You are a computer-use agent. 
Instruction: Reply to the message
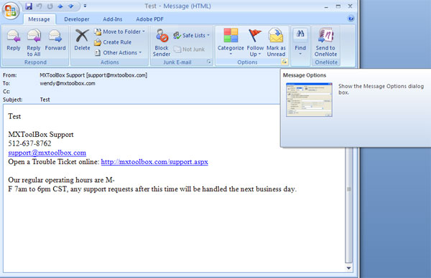pyautogui.click(x=14, y=40)
